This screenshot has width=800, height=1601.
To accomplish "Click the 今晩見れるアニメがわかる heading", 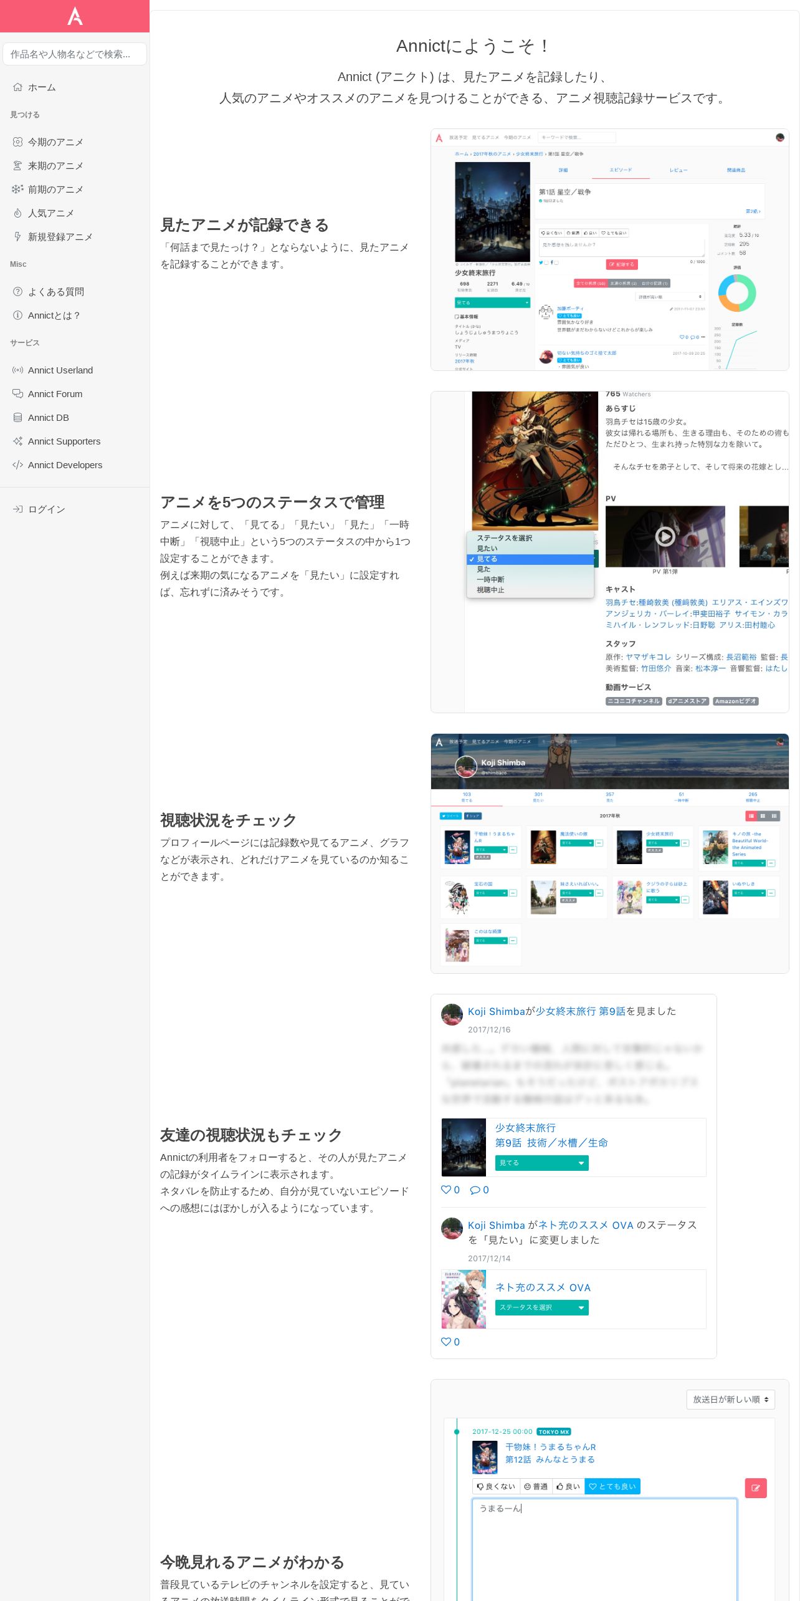I will click(252, 1562).
